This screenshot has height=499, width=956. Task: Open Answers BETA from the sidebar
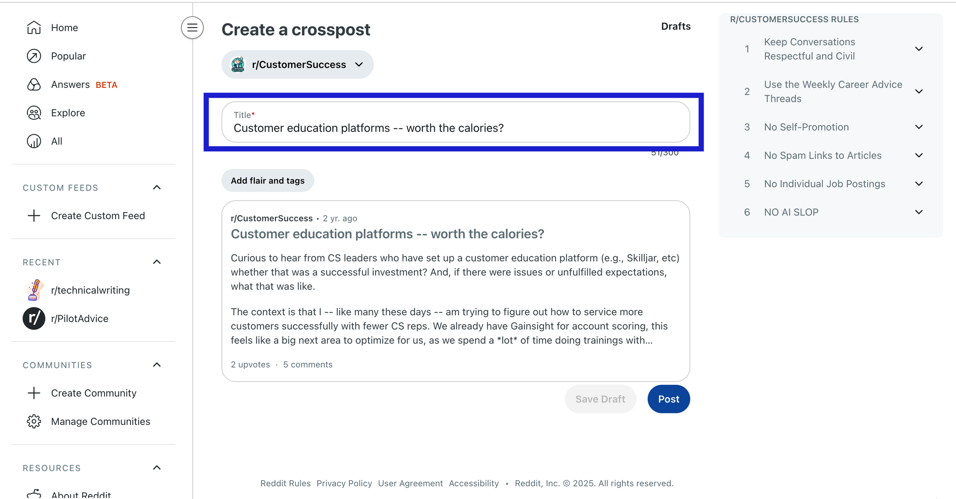[x=33, y=85]
